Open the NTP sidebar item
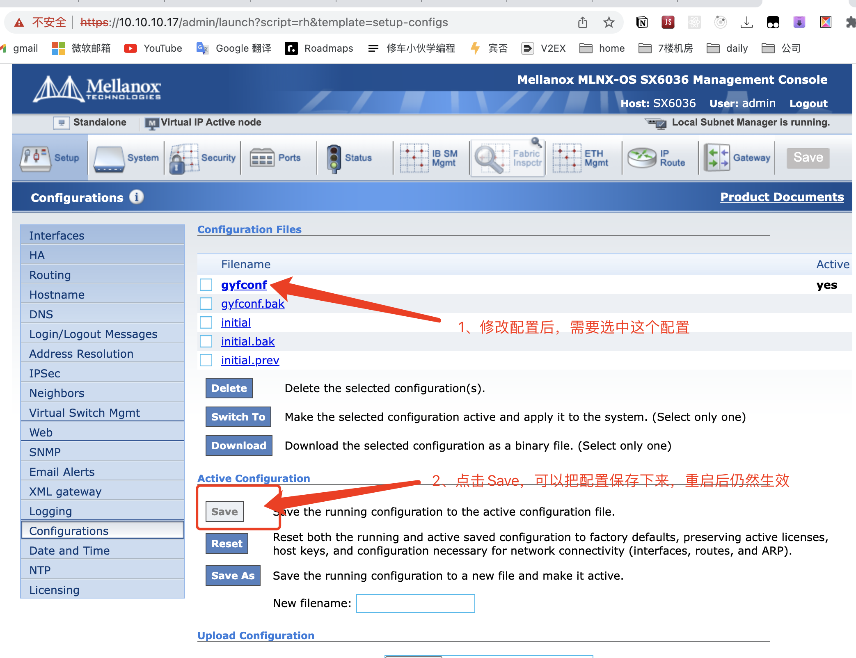This screenshot has height=658, width=856. (x=103, y=570)
